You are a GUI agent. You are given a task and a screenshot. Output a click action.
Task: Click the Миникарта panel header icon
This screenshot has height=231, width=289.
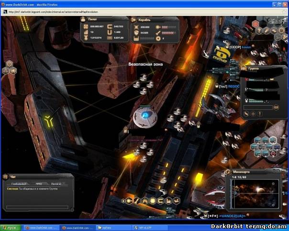227,172
